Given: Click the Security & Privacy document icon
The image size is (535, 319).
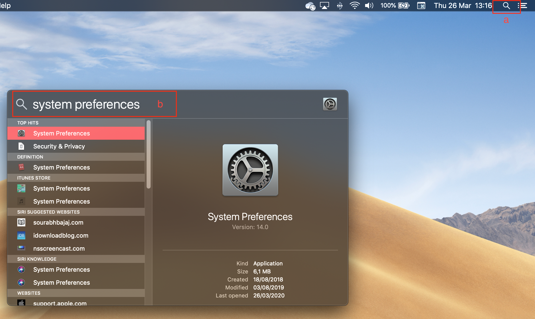Looking at the screenshot, I should 21,146.
